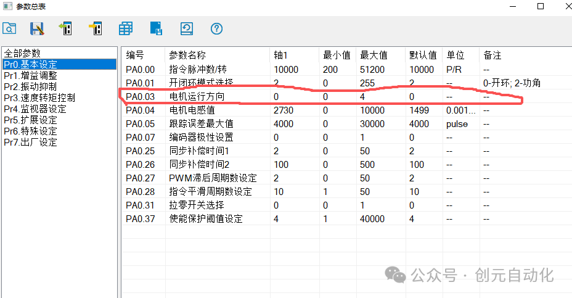Viewport: 572px width, 298px height.
Task: Click the 默认值 column header
Action: pyautogui.click(x=424, y=55)
